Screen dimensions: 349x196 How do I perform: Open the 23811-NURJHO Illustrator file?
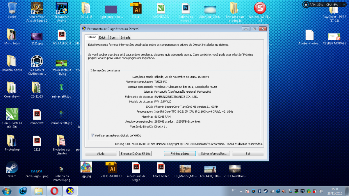tap(111, 170)
